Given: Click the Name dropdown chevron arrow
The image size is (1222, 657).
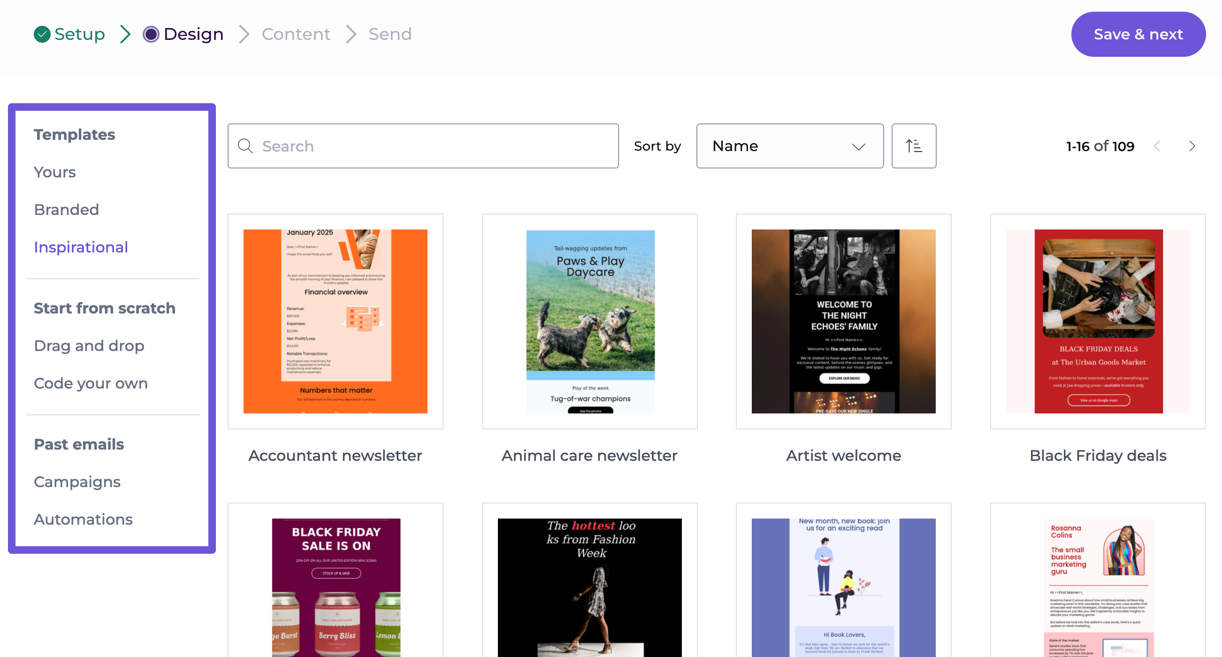Looking at the screenshot, I should pos(858,146).
